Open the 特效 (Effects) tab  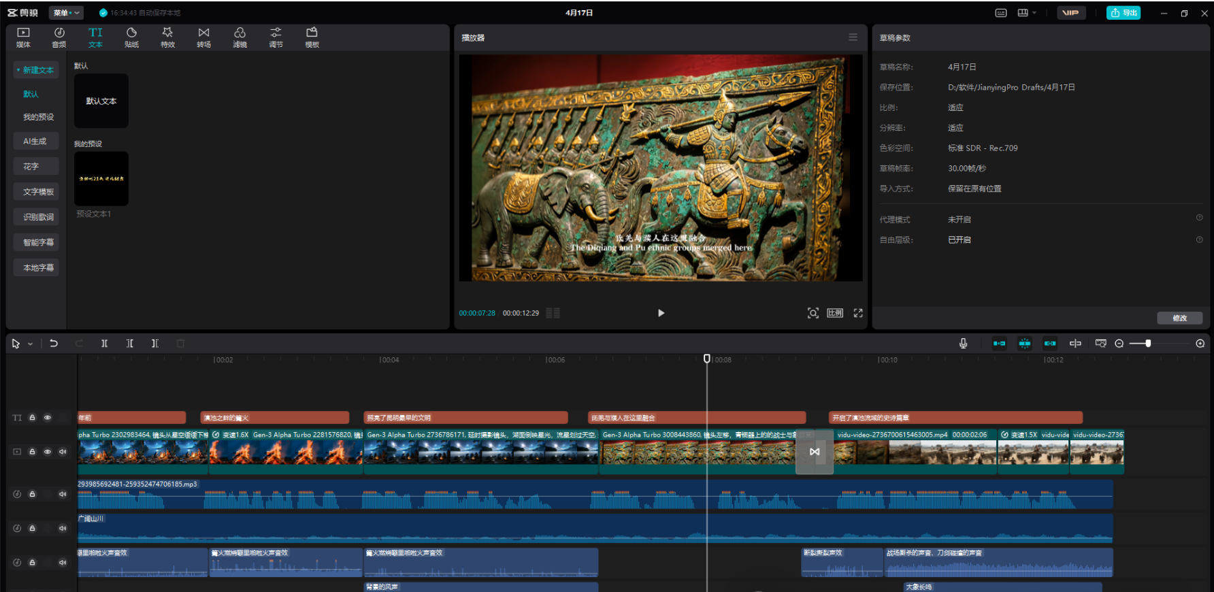click(x=167, y=37)
